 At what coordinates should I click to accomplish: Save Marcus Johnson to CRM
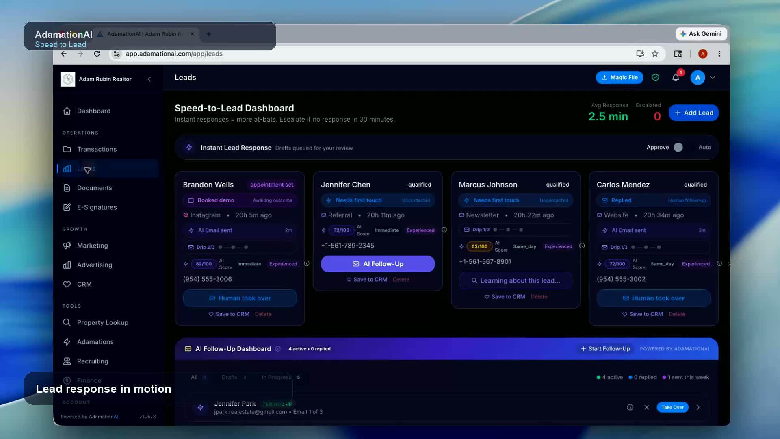click(505, 297)
